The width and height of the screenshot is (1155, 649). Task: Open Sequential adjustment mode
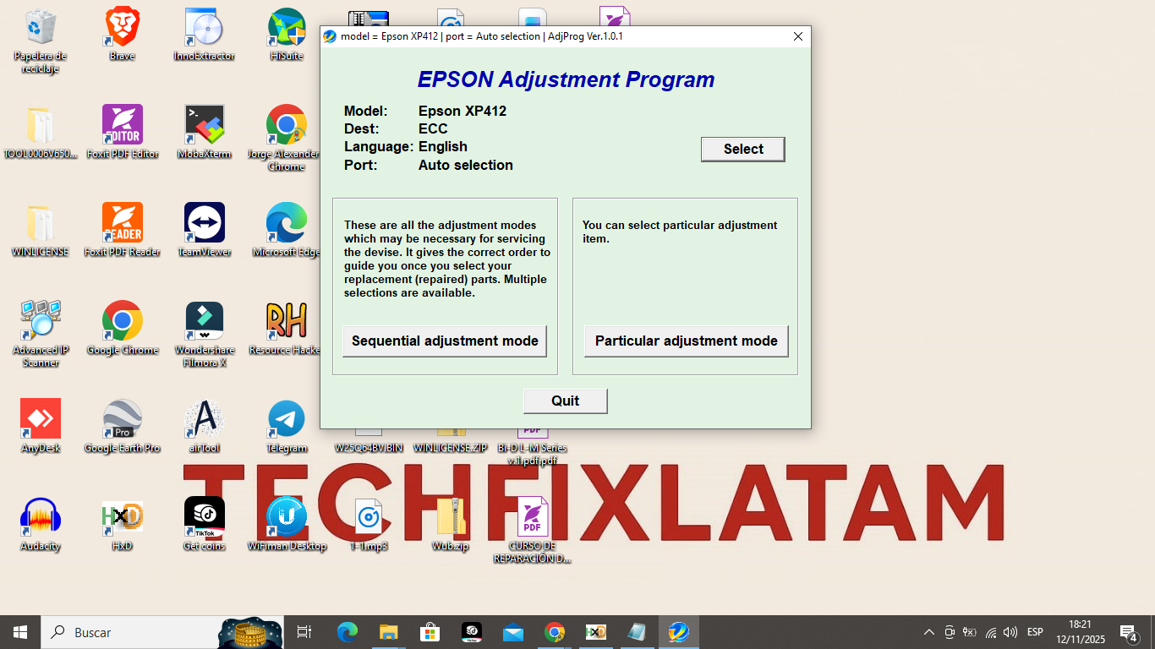(x=445, y=341)
